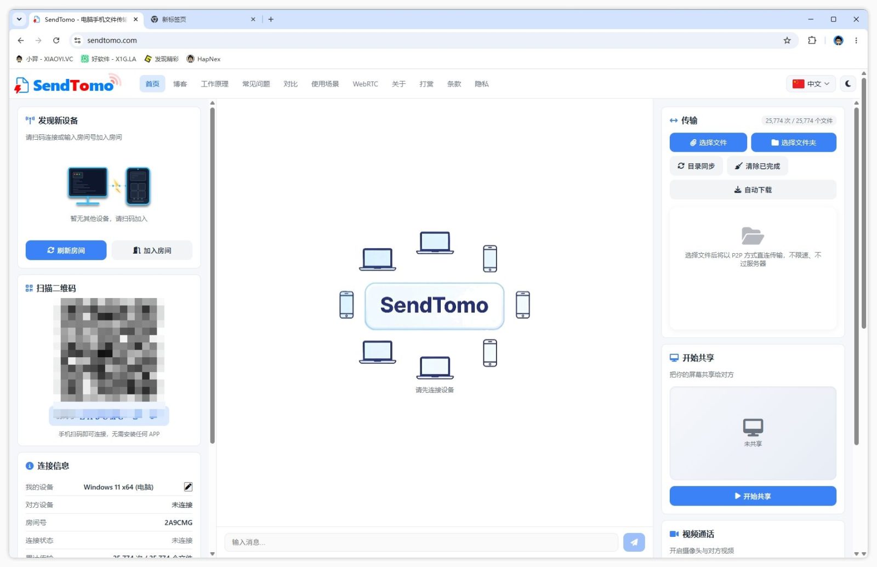877x567 pixels.
Task: Open the 对比 nav item
Action: 291,84
